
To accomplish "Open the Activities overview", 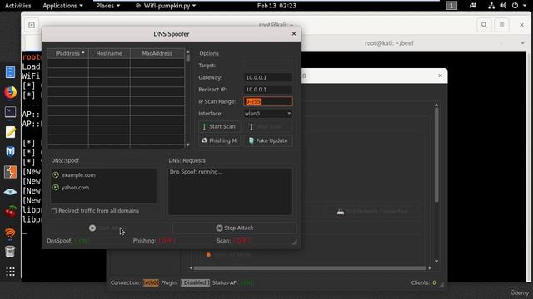I will (x=18, y=6).
